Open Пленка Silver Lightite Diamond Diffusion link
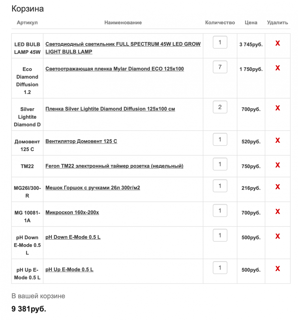This screenshot has width=298, height=320. [x=110, y=109]
